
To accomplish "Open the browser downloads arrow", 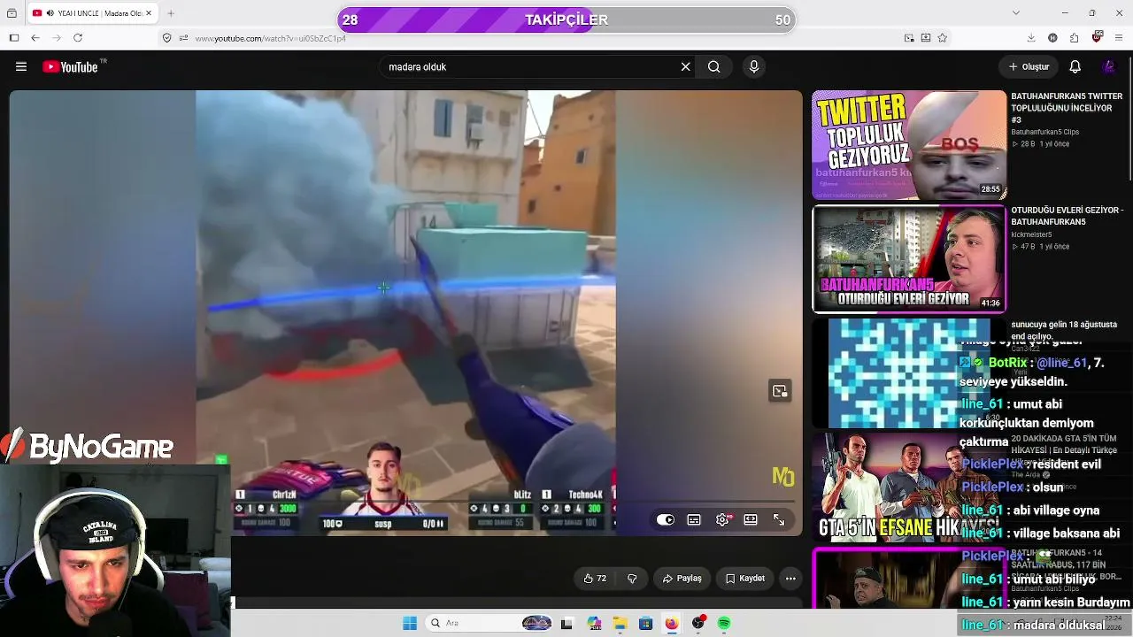I will (1031, 38).
